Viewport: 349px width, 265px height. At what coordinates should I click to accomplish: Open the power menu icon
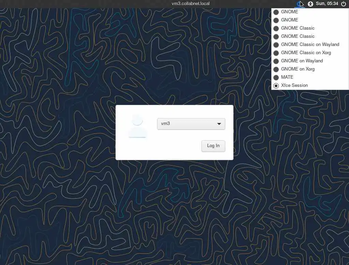344,4
